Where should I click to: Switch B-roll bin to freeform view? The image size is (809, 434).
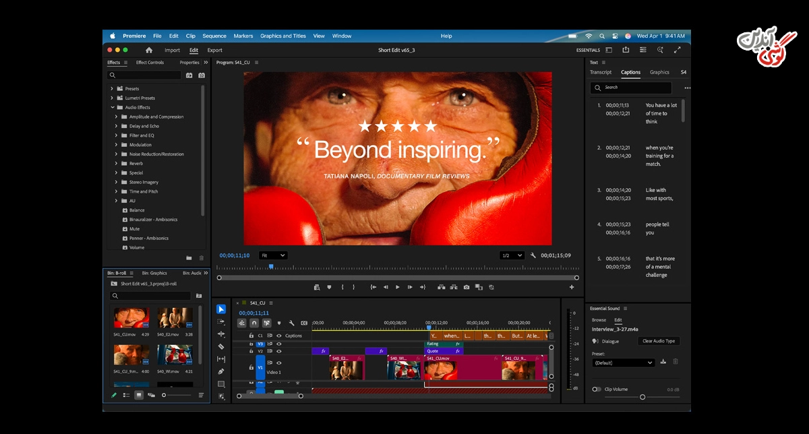tap(152, 395)
